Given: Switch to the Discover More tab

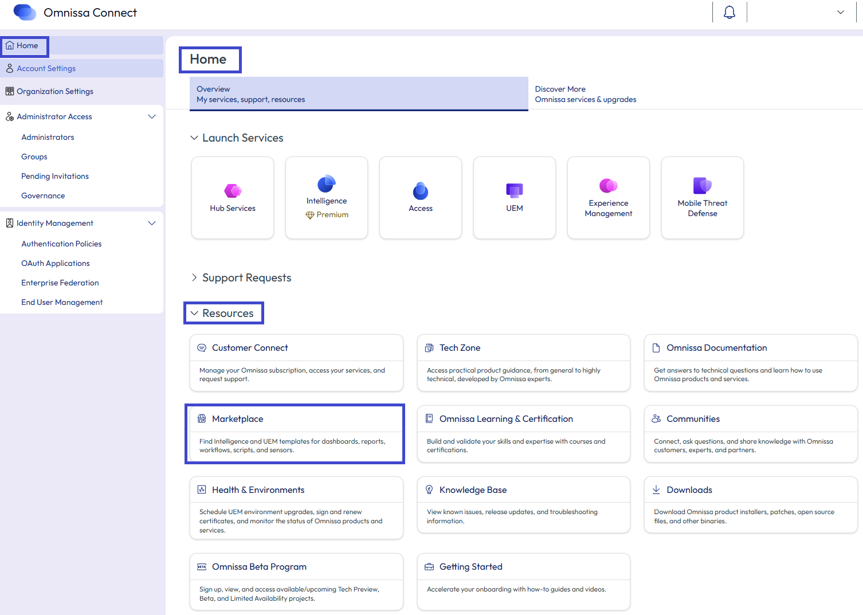Looking at the screenshot, I should 586,94.
